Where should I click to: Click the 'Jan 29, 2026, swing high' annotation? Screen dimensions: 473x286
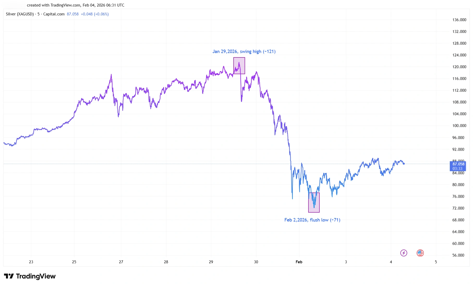[x=244, y=51]
